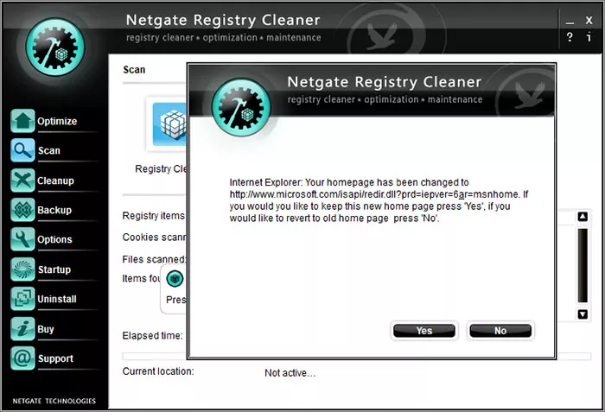This screenshot has height=412, width=605.
Task: Click the Buy info icon
Action: tap(22, 329)
